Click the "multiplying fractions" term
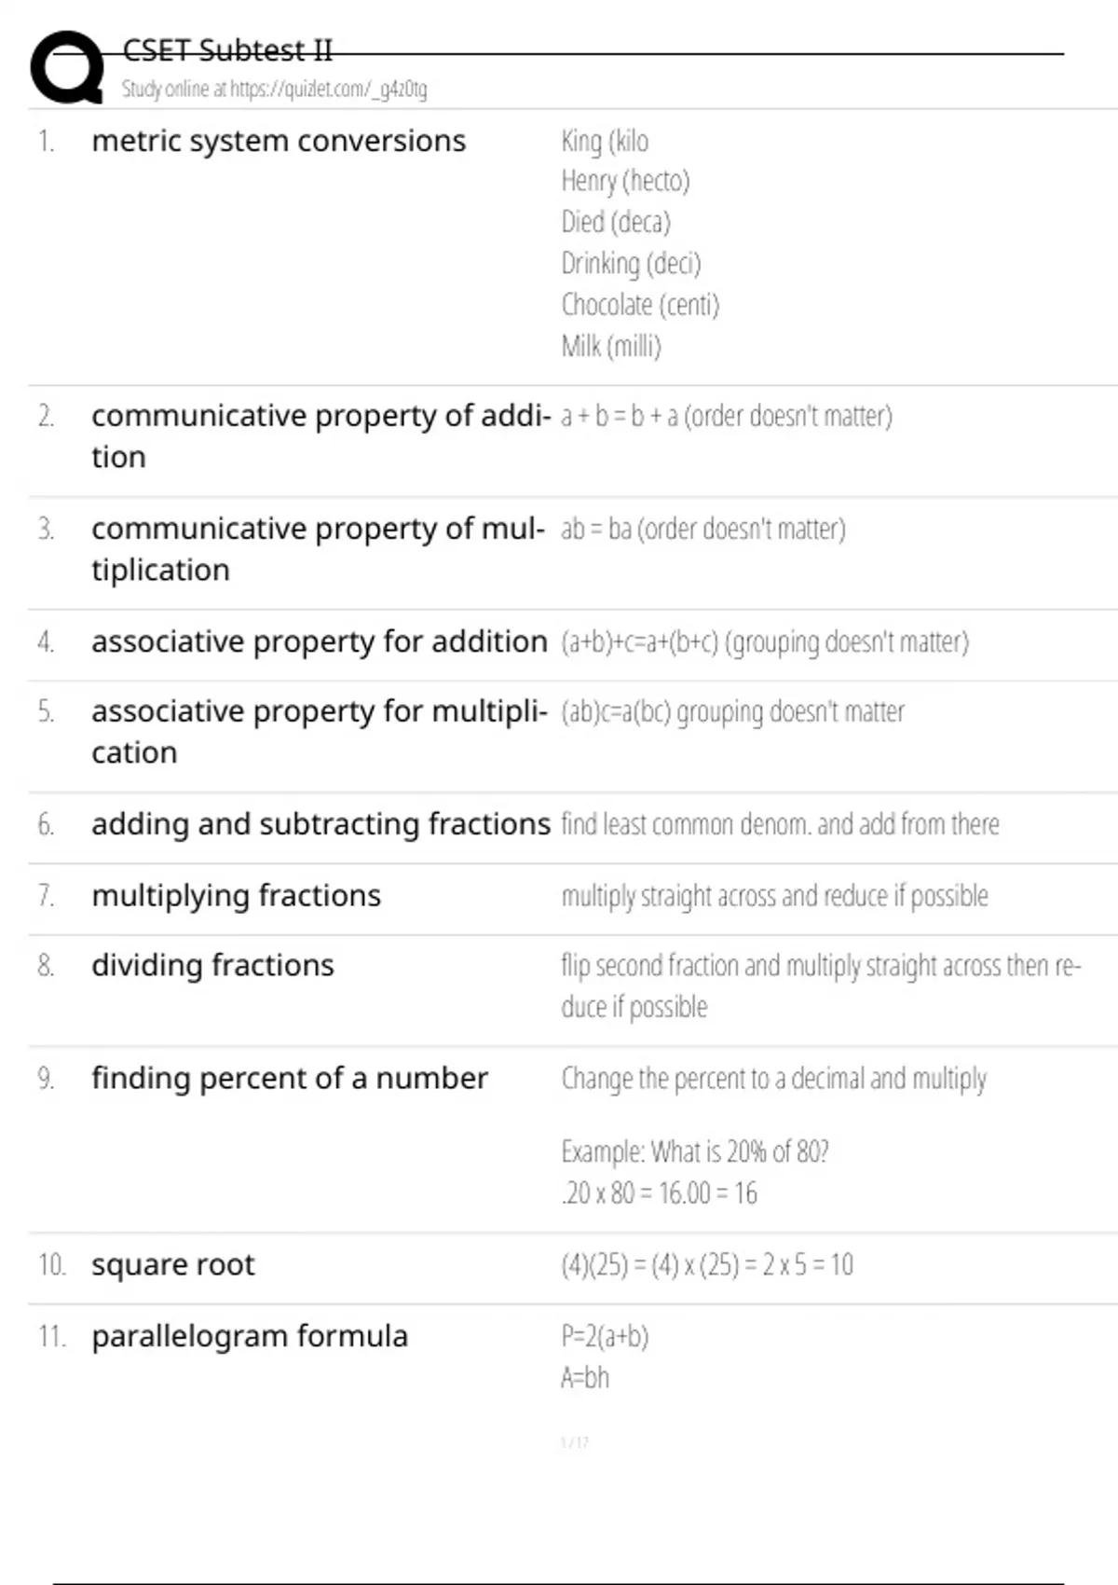This screenshot has width=1118, height=1585. click(x=237, y=896)
